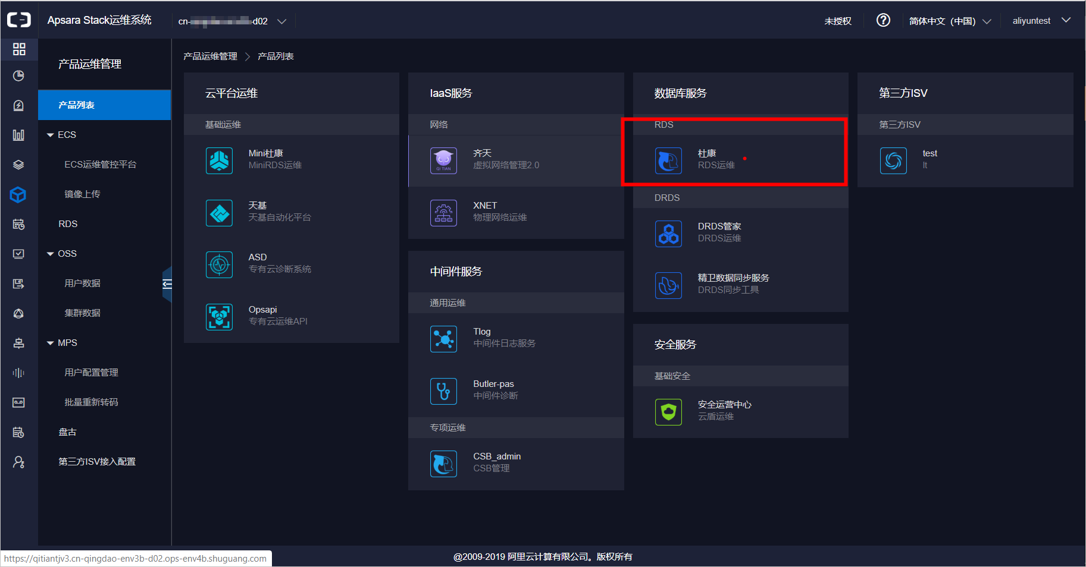Click the CSB管理 description text
The height and width of the screenshot is (567, 1086).
[x=492, y=468]
